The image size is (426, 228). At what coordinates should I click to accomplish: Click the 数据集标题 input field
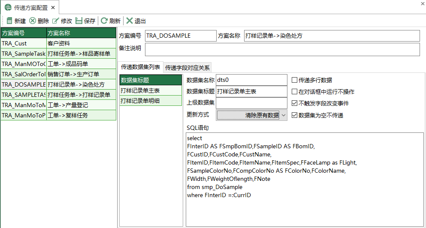click(x=251, y=92)
